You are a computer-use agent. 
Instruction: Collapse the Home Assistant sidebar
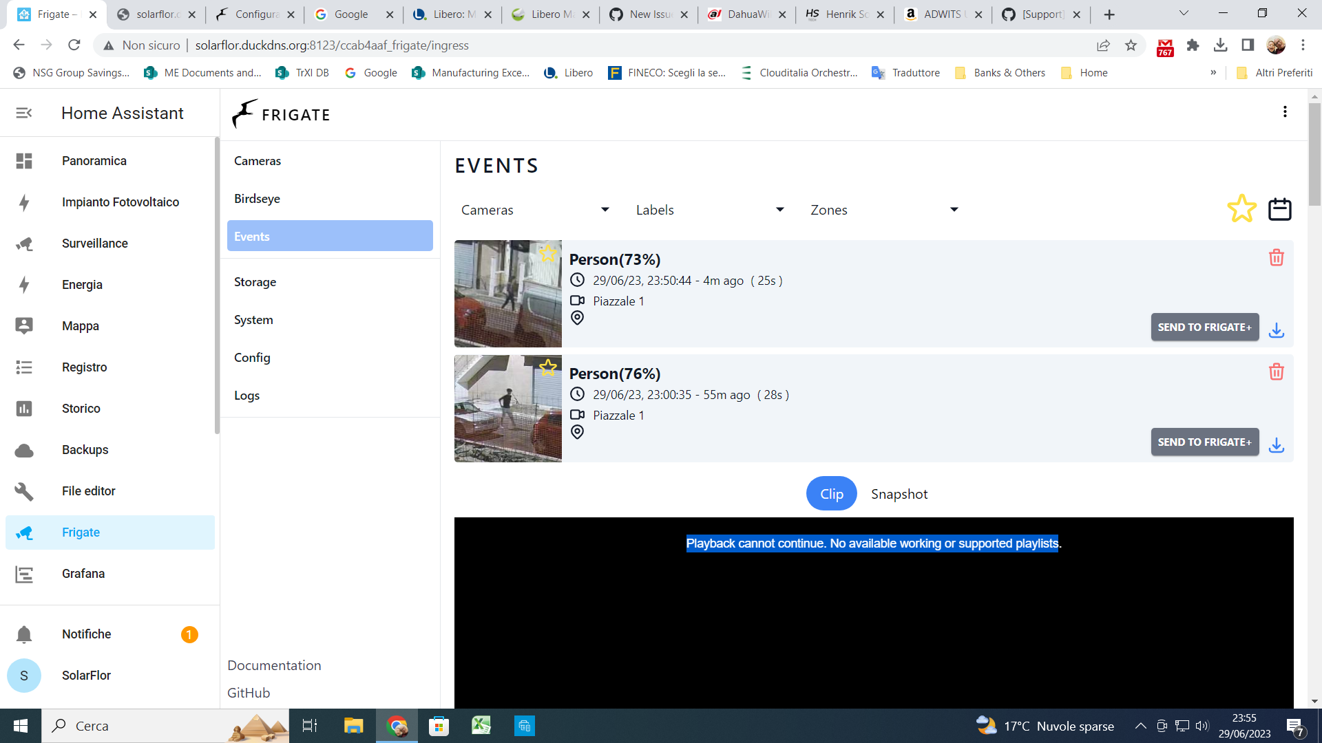coord(24,112)
